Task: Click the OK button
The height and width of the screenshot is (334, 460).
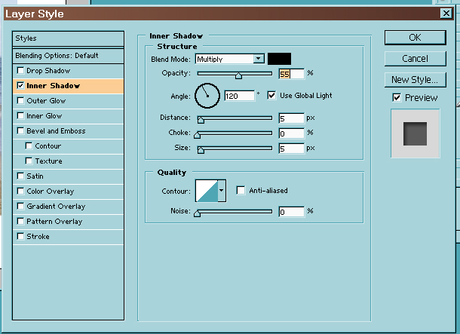Action: 415,38
